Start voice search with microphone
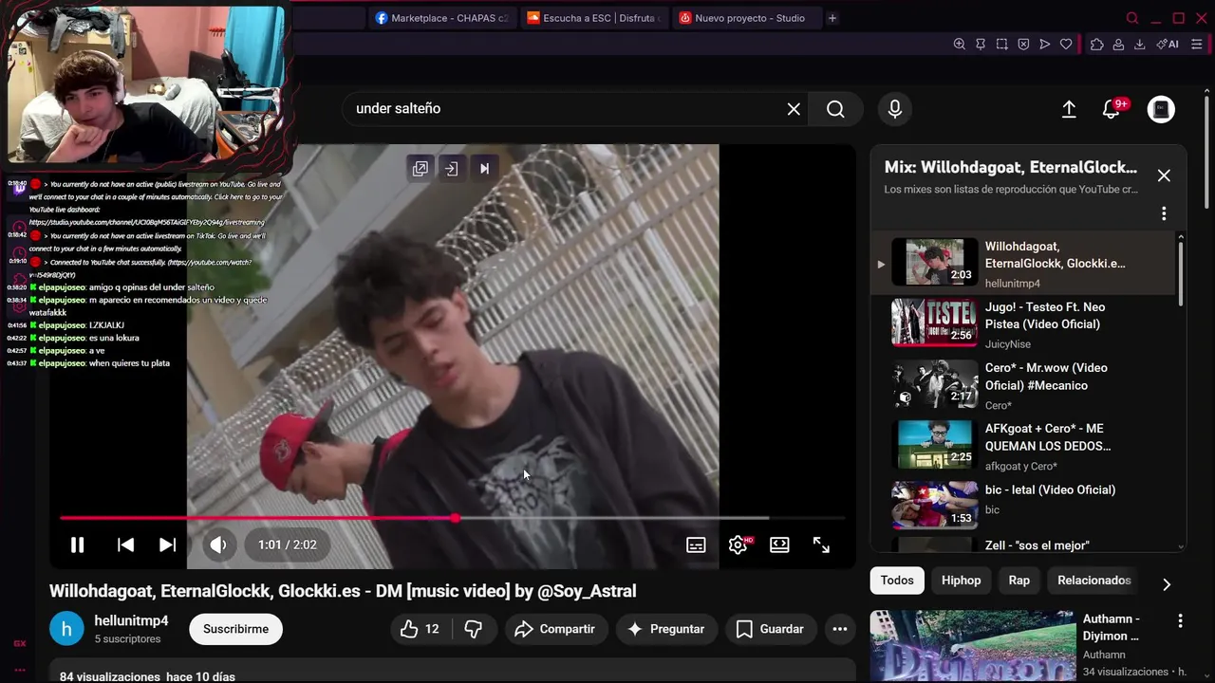Image resolution: width=1215 pixels, height=683 pixels. (x=894, y=109)
